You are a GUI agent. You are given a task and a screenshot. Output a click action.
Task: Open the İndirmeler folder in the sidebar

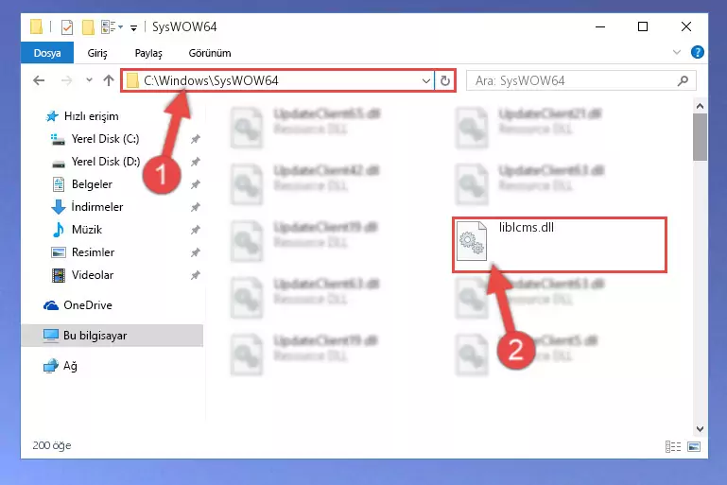[x=97, y=207]
